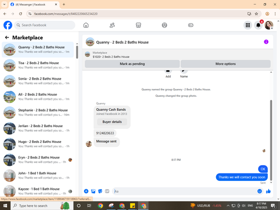This screenshot has height=210, width=280.
Task: Click sender avatar beside Message sent
Action: pos(88,144)
